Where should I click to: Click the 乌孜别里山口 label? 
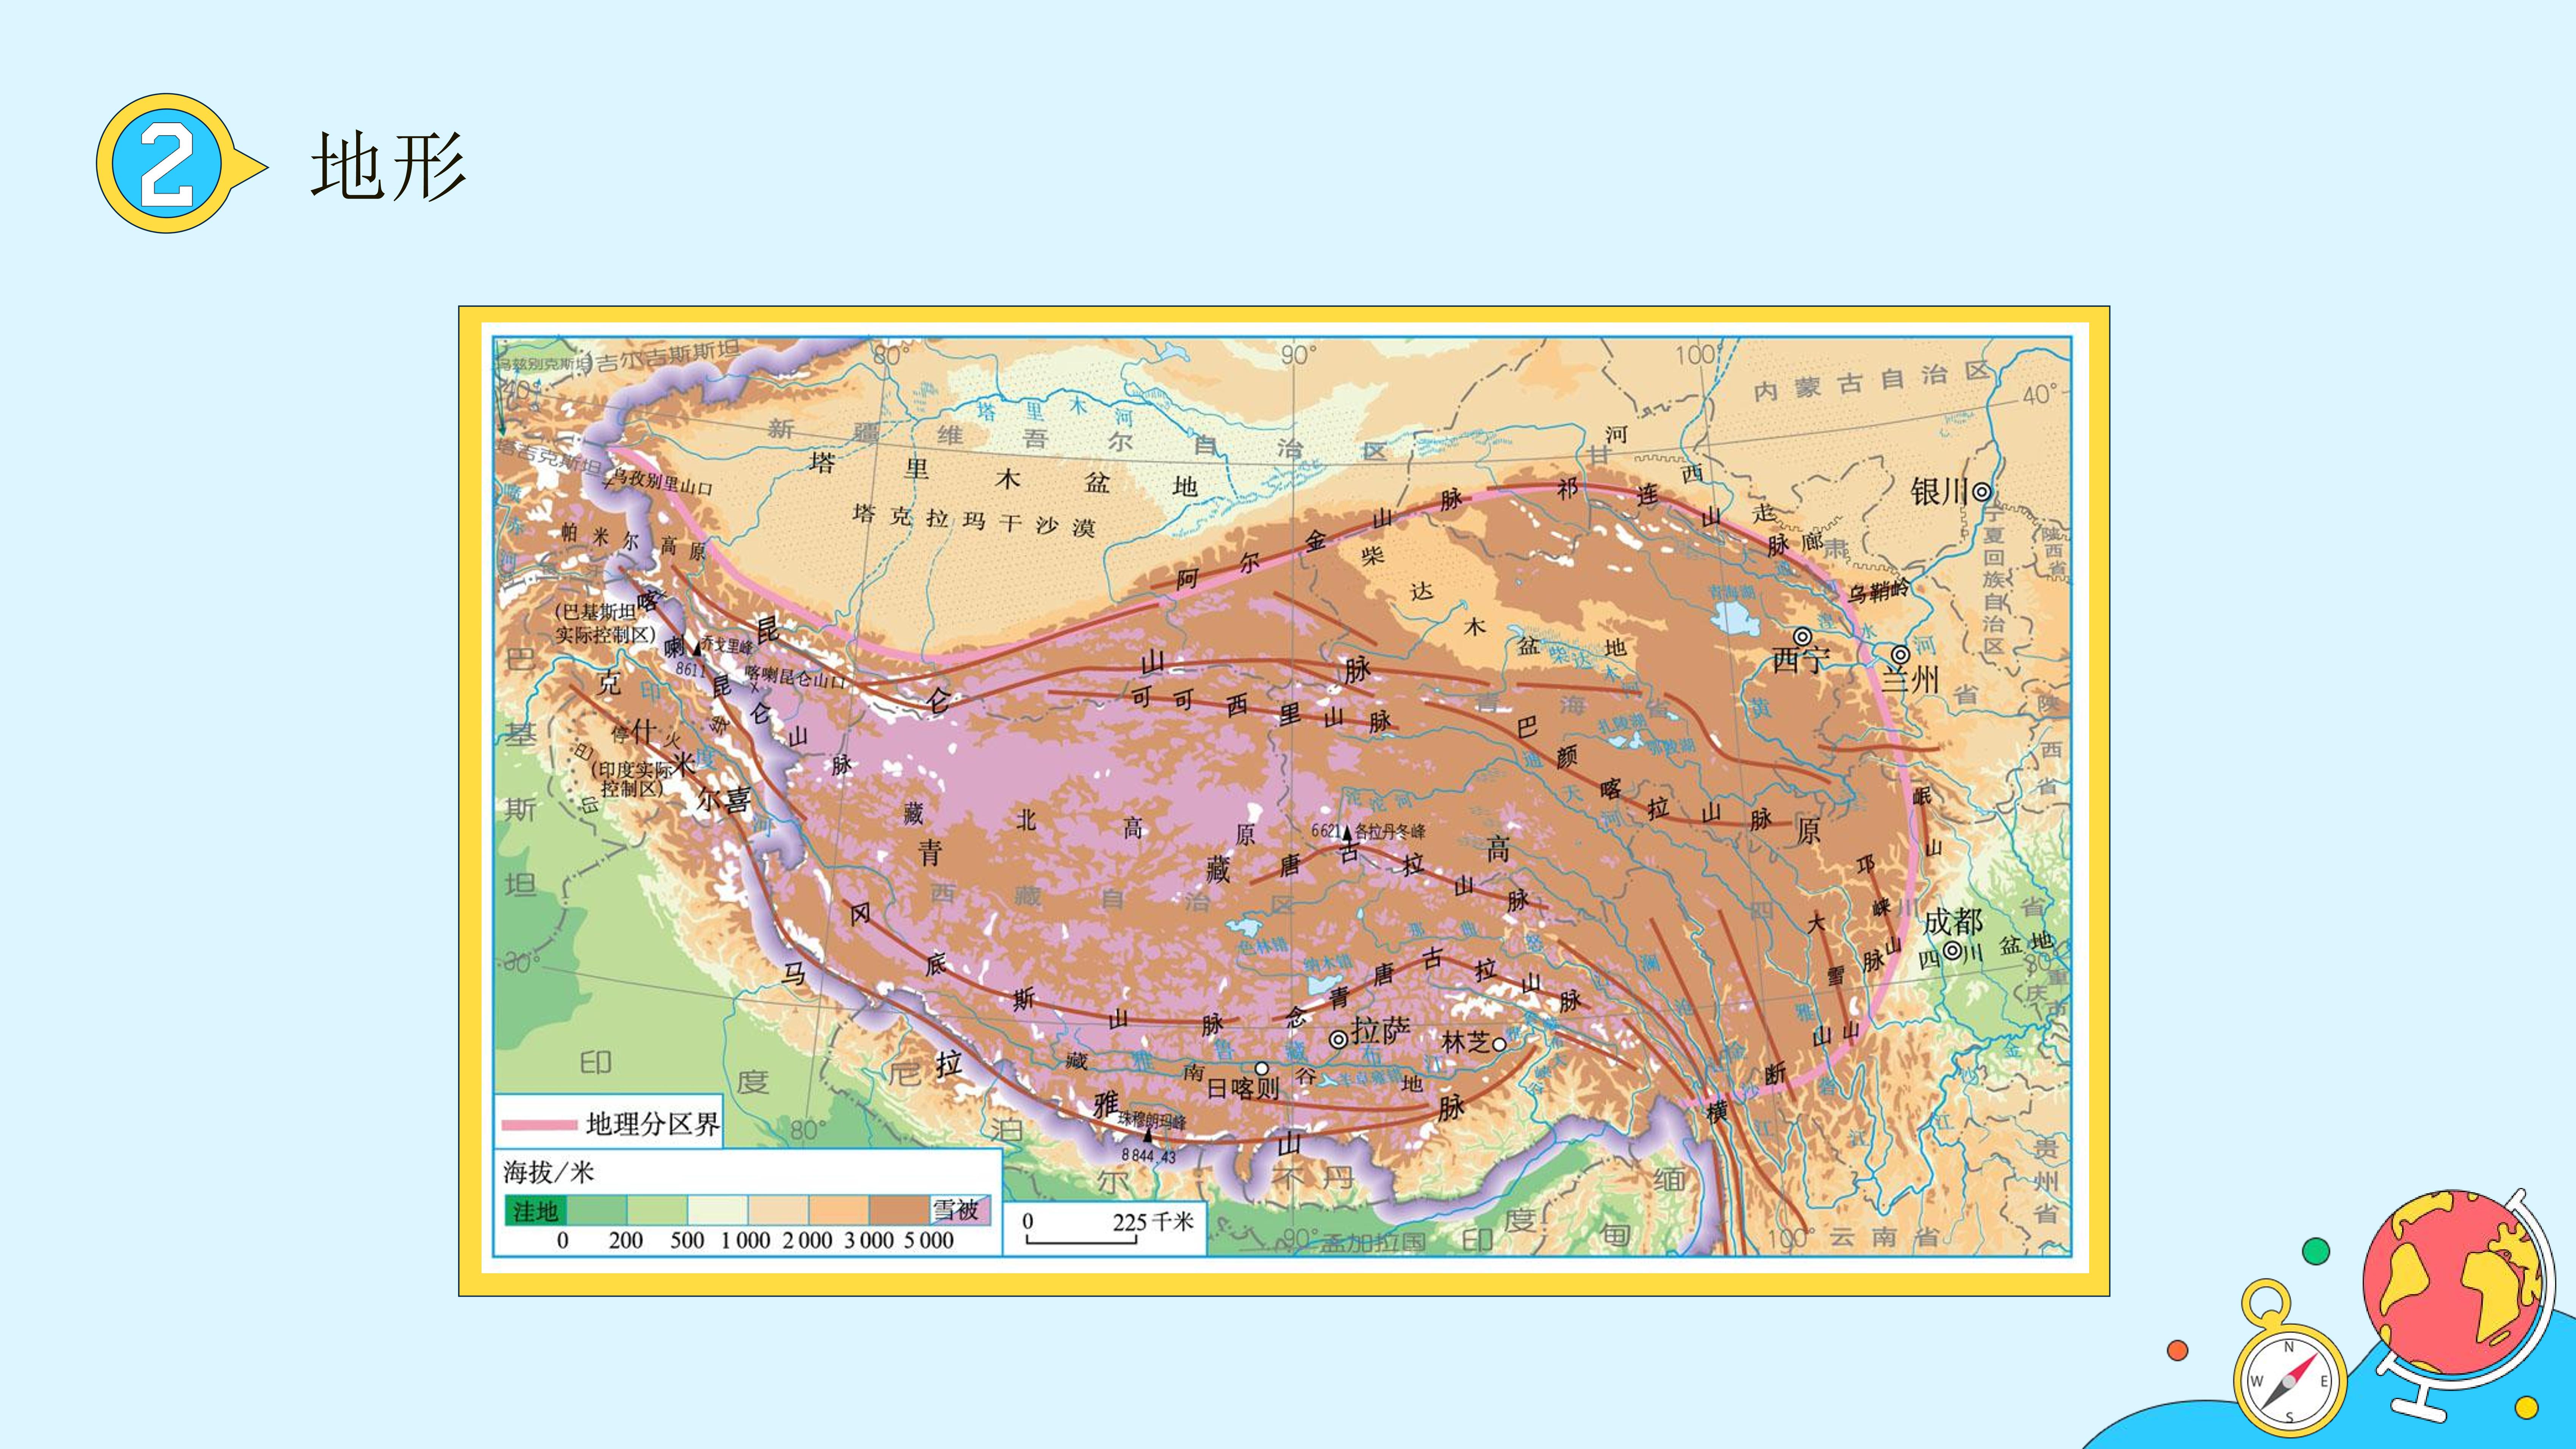pyautogui.click(x=663, y=485)
